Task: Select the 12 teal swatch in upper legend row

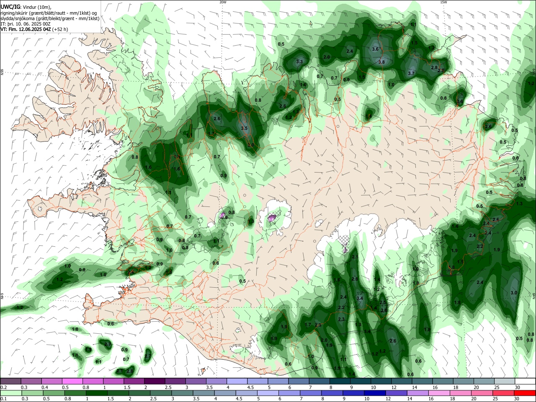Action: point(401,381)
